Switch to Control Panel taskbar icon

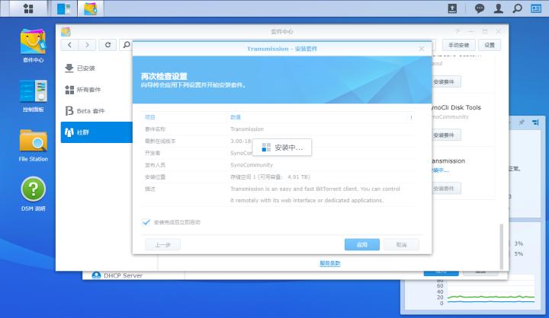pos(64,8)
